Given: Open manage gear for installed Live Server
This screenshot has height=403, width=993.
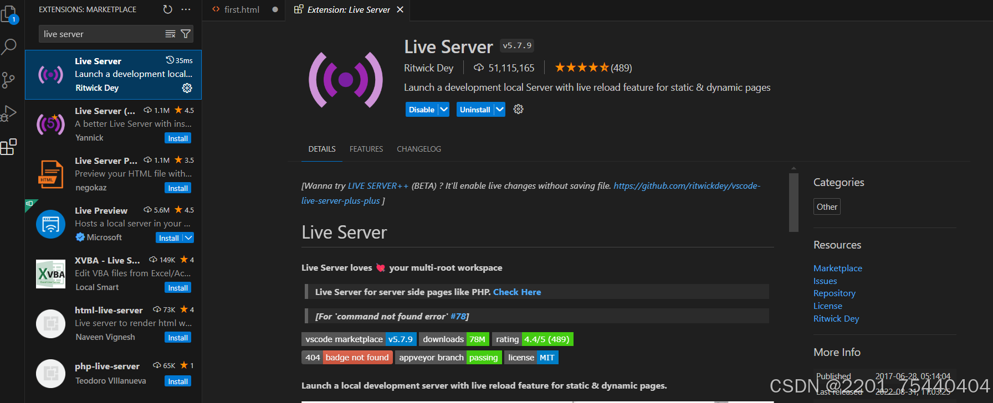Looking at the screenshot, I should 187,88.
